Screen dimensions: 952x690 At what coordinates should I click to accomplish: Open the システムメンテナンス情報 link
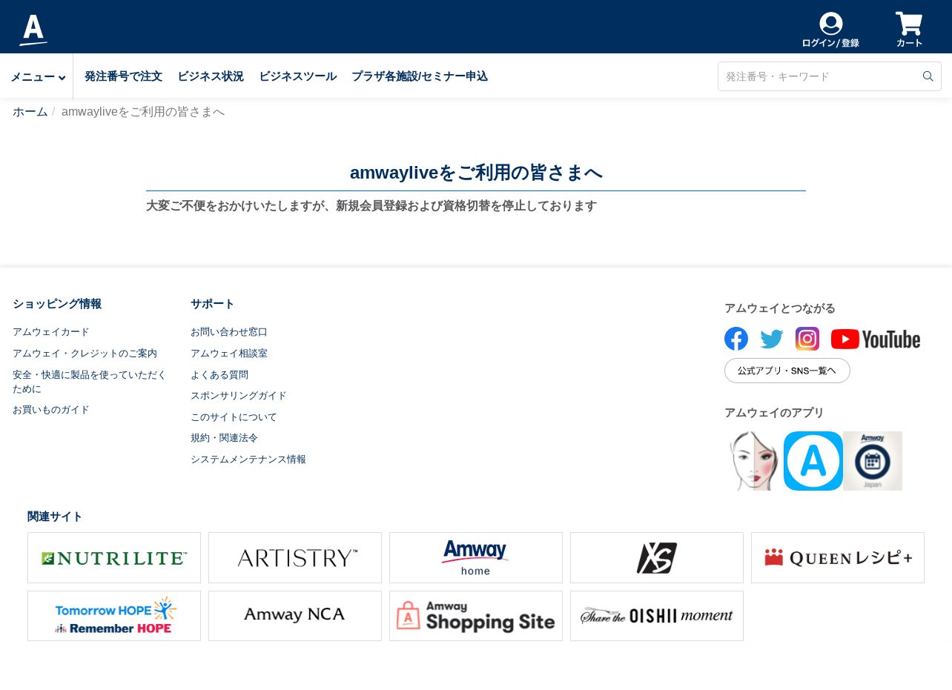[248, 460]
